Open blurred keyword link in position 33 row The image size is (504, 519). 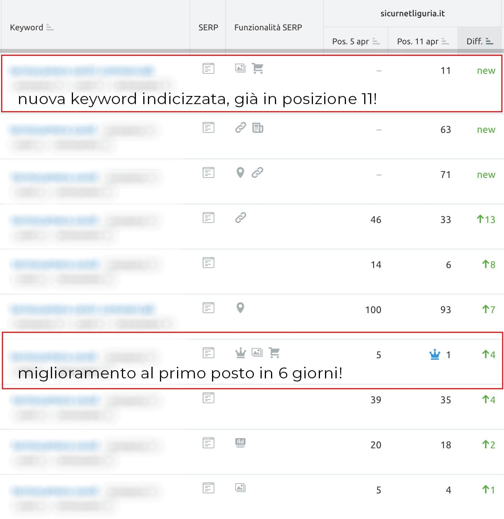tap(54, 220)
